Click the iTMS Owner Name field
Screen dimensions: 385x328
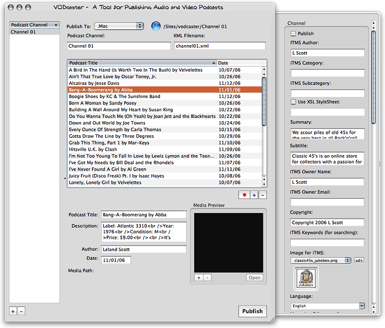[x=327, y=182]
